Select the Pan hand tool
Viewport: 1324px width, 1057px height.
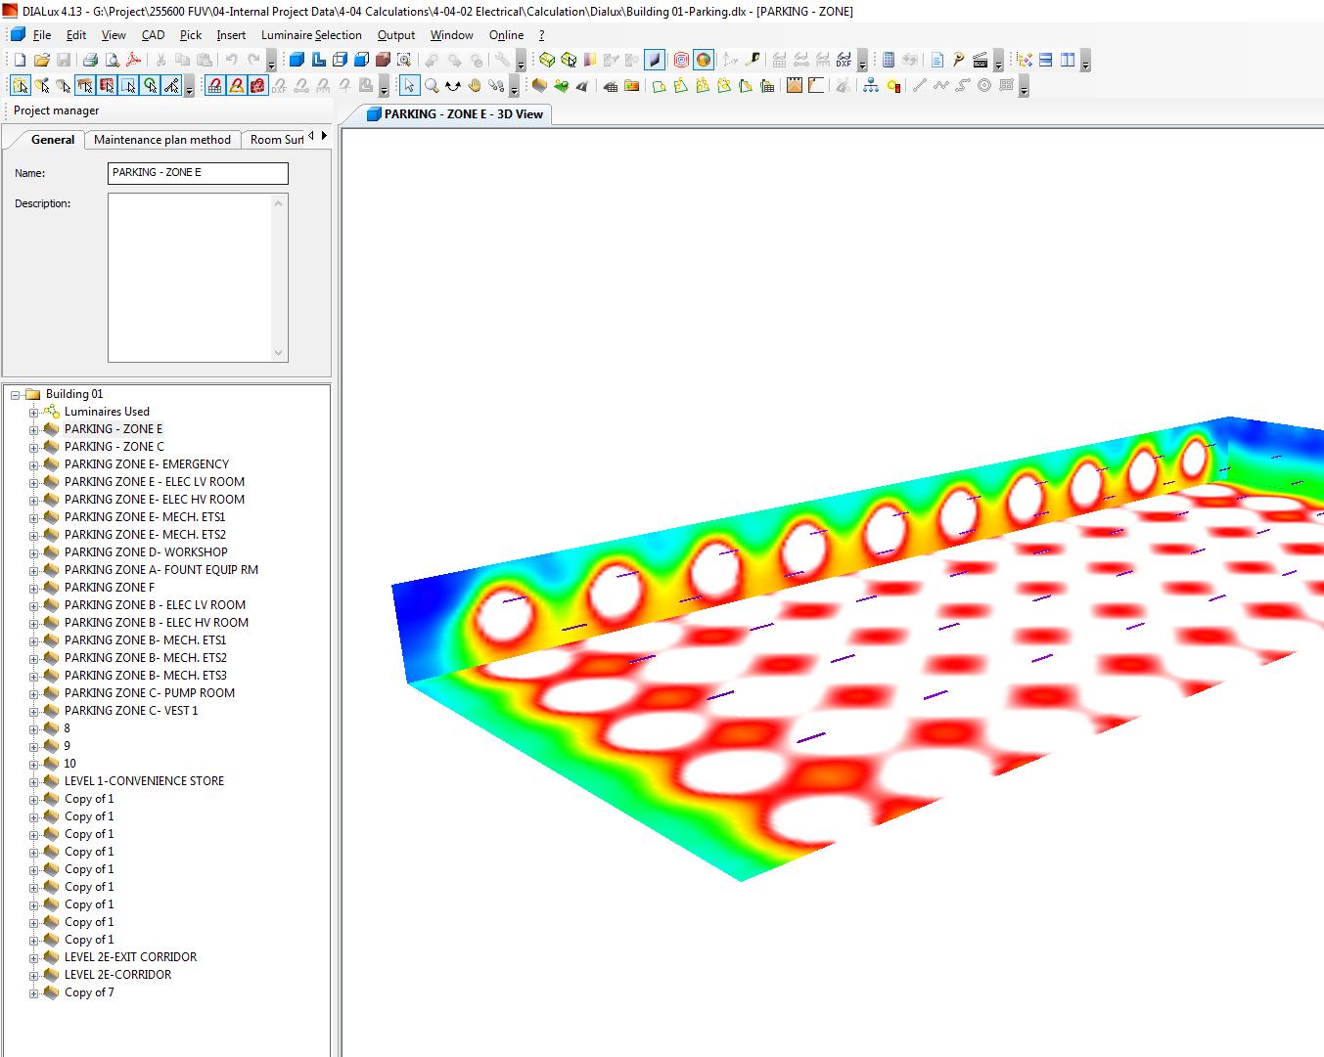tap(475, 86)
